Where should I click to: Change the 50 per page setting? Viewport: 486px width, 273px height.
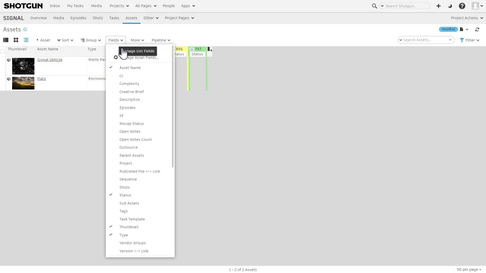[469, 270]
